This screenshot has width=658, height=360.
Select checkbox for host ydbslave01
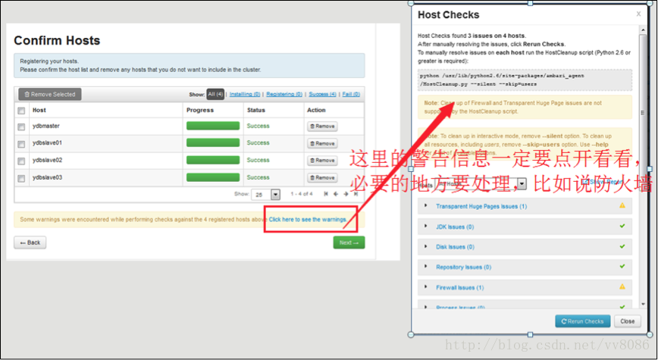(x=21, y=144)
